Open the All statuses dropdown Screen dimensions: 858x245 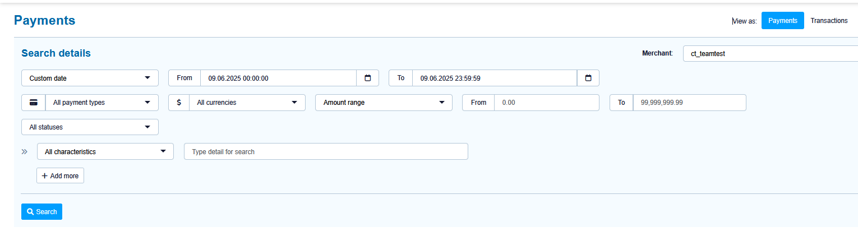[90, 127]
